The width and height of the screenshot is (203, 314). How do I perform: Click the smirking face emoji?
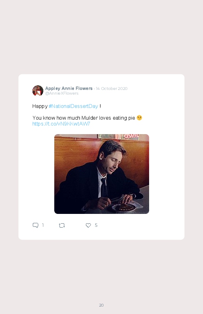pyautogui.click(x=139, y=118)
